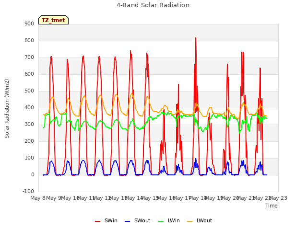
Task: Click the 500 y-axis tick label
Action: pyautogui.click(x=29, y=91)
